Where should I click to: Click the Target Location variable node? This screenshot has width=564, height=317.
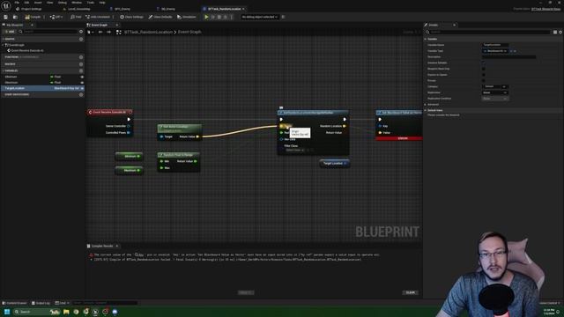point(334,164)
